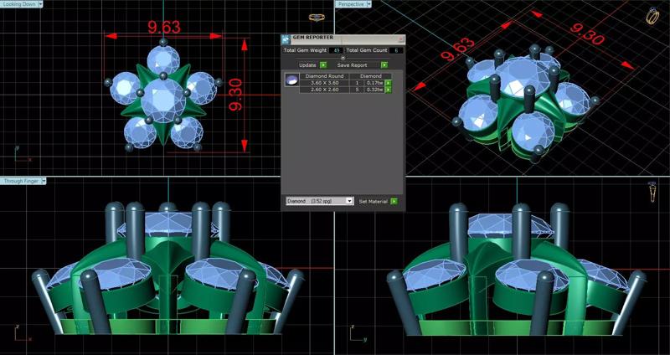This screenshot has width=670, height=355.
Task: Click the 0.17 weight cell
Action: pos(374,83)
